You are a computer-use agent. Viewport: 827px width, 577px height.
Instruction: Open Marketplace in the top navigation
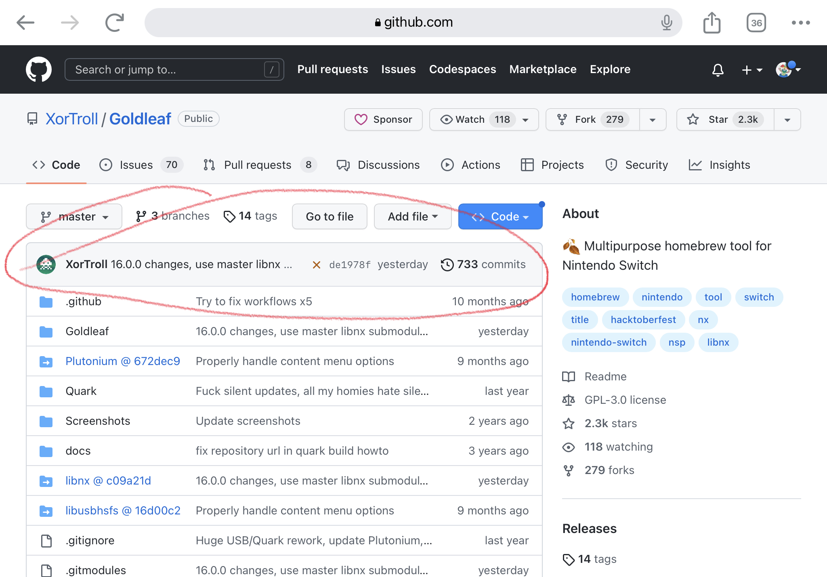pyautogui.click(x=543, y=69)
